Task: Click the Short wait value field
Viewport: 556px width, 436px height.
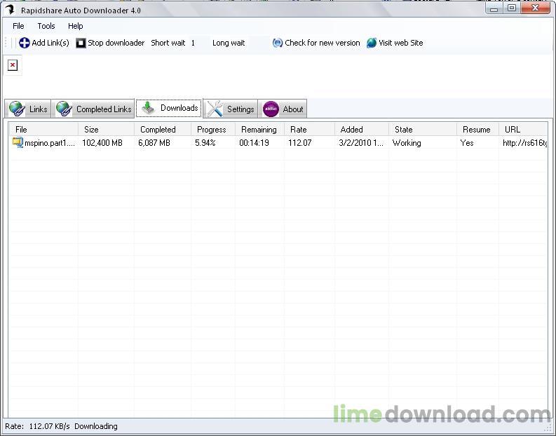Action: 199,43
